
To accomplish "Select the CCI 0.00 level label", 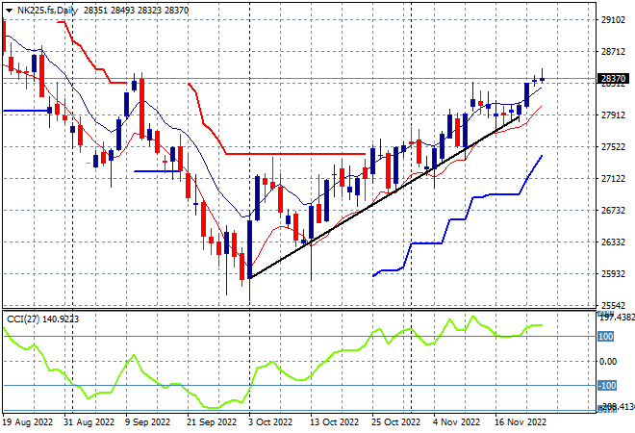I will pyautogui.click(x=607, y=361).
